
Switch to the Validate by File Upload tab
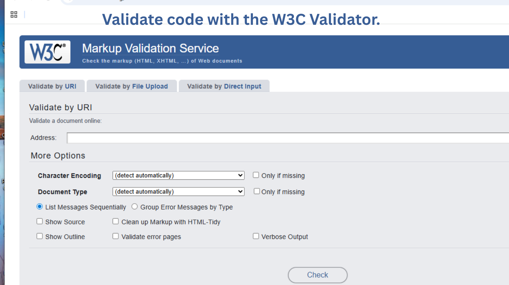click(132, 86)
